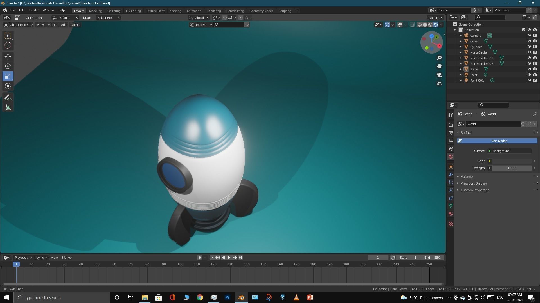540x303 pixels.
Task: Open Material properties tab
Action: click(x=451, y=214)
